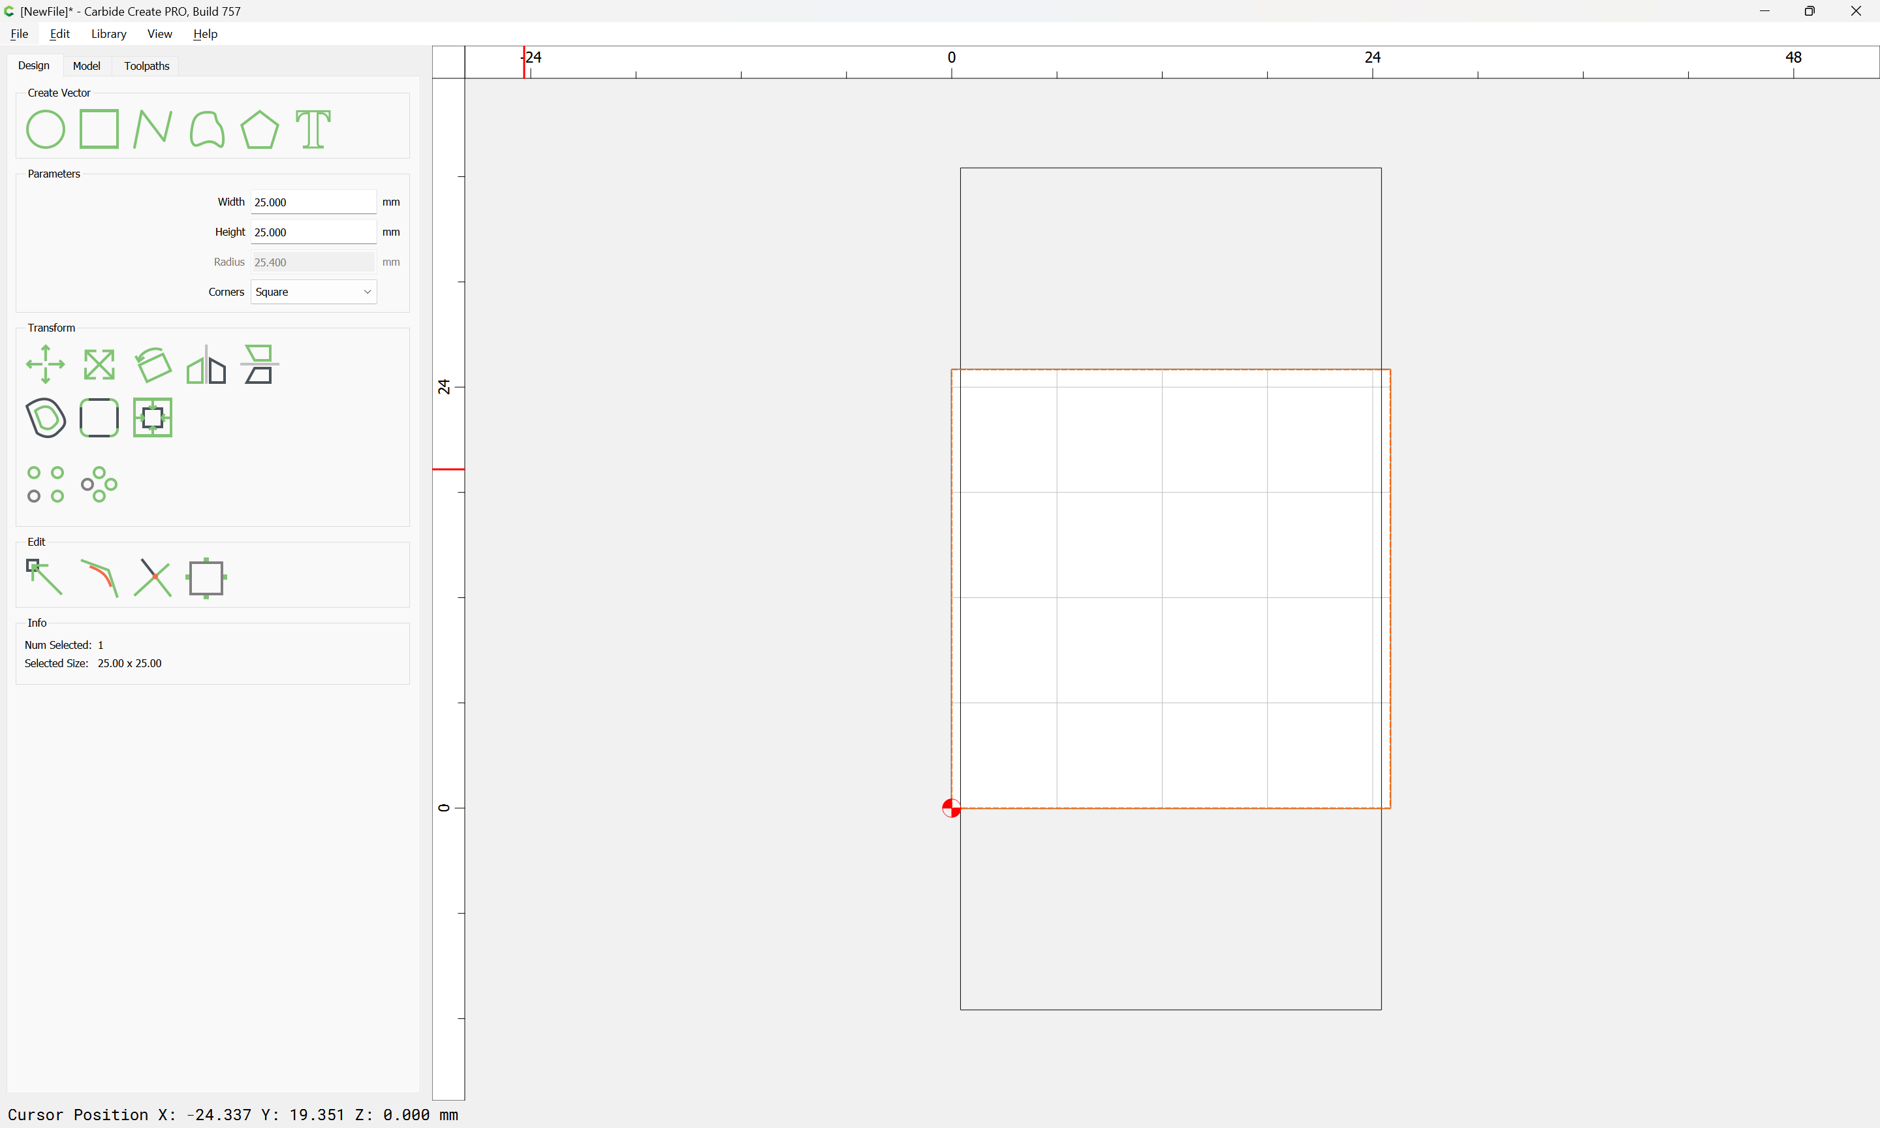Open the Align vectors tool
Image resolution: width=1880 pixels, height=1128 pixels.
(x=260, y=365)
